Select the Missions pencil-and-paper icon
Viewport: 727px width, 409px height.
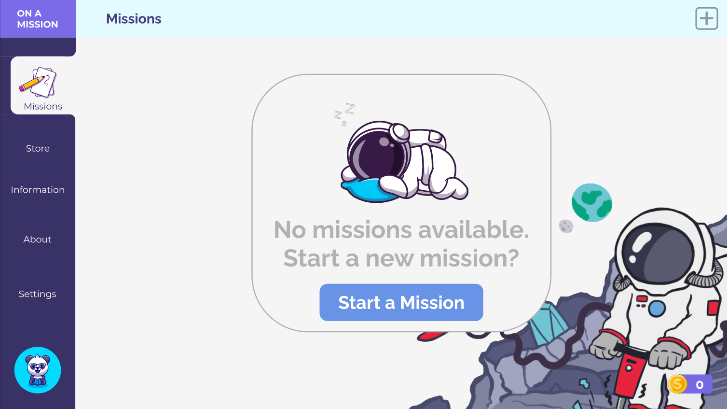pyautogui.click(x=38, y=83)
